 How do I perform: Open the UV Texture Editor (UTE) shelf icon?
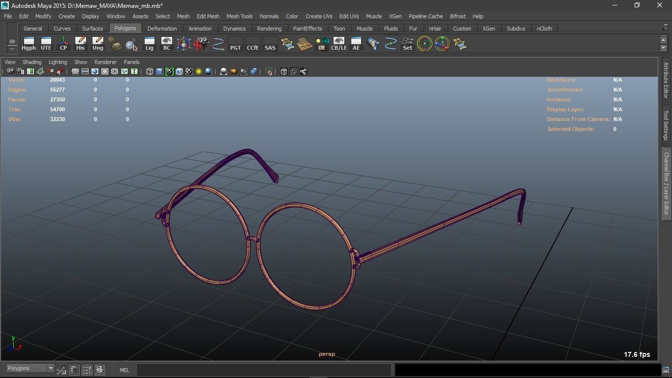tap(46, 44)
